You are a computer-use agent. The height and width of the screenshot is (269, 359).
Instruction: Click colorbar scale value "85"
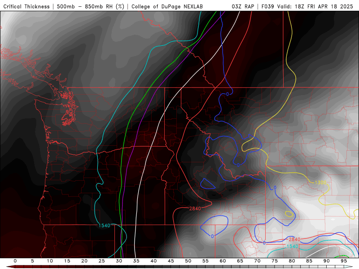pos(309,261)
